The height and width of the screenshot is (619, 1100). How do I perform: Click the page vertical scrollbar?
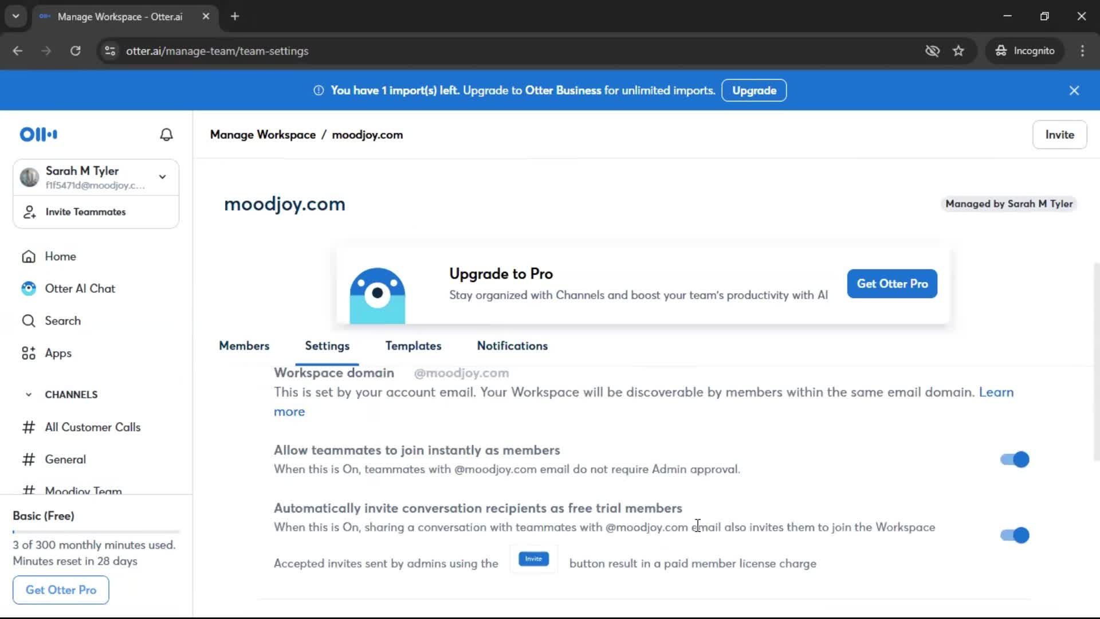coord(1096,361)
